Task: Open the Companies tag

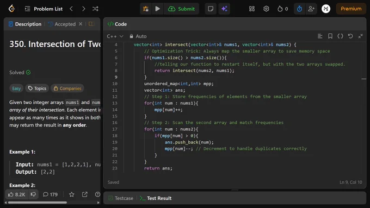Action: point(67,89)
